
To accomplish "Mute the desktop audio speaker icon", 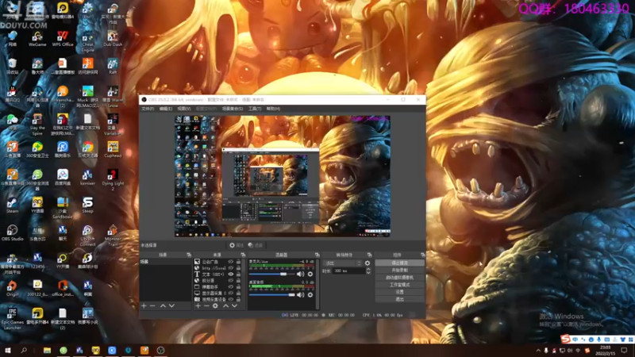I will pos(300,294).
